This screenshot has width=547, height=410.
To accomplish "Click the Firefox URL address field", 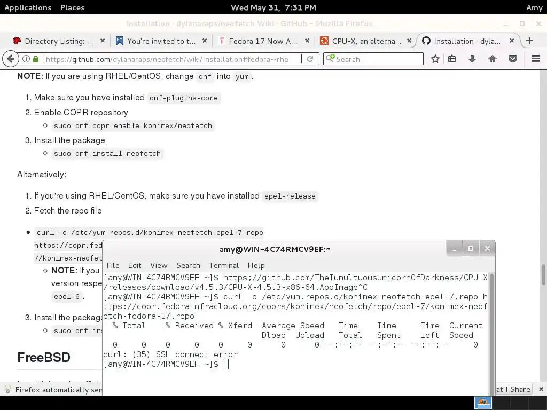I will (171, 59).
